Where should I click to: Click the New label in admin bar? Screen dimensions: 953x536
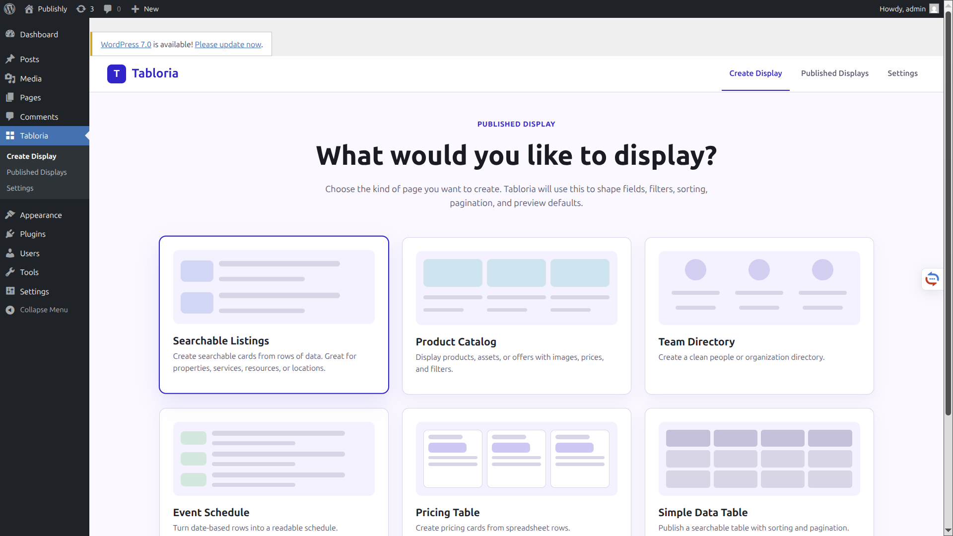click(151, 9)
